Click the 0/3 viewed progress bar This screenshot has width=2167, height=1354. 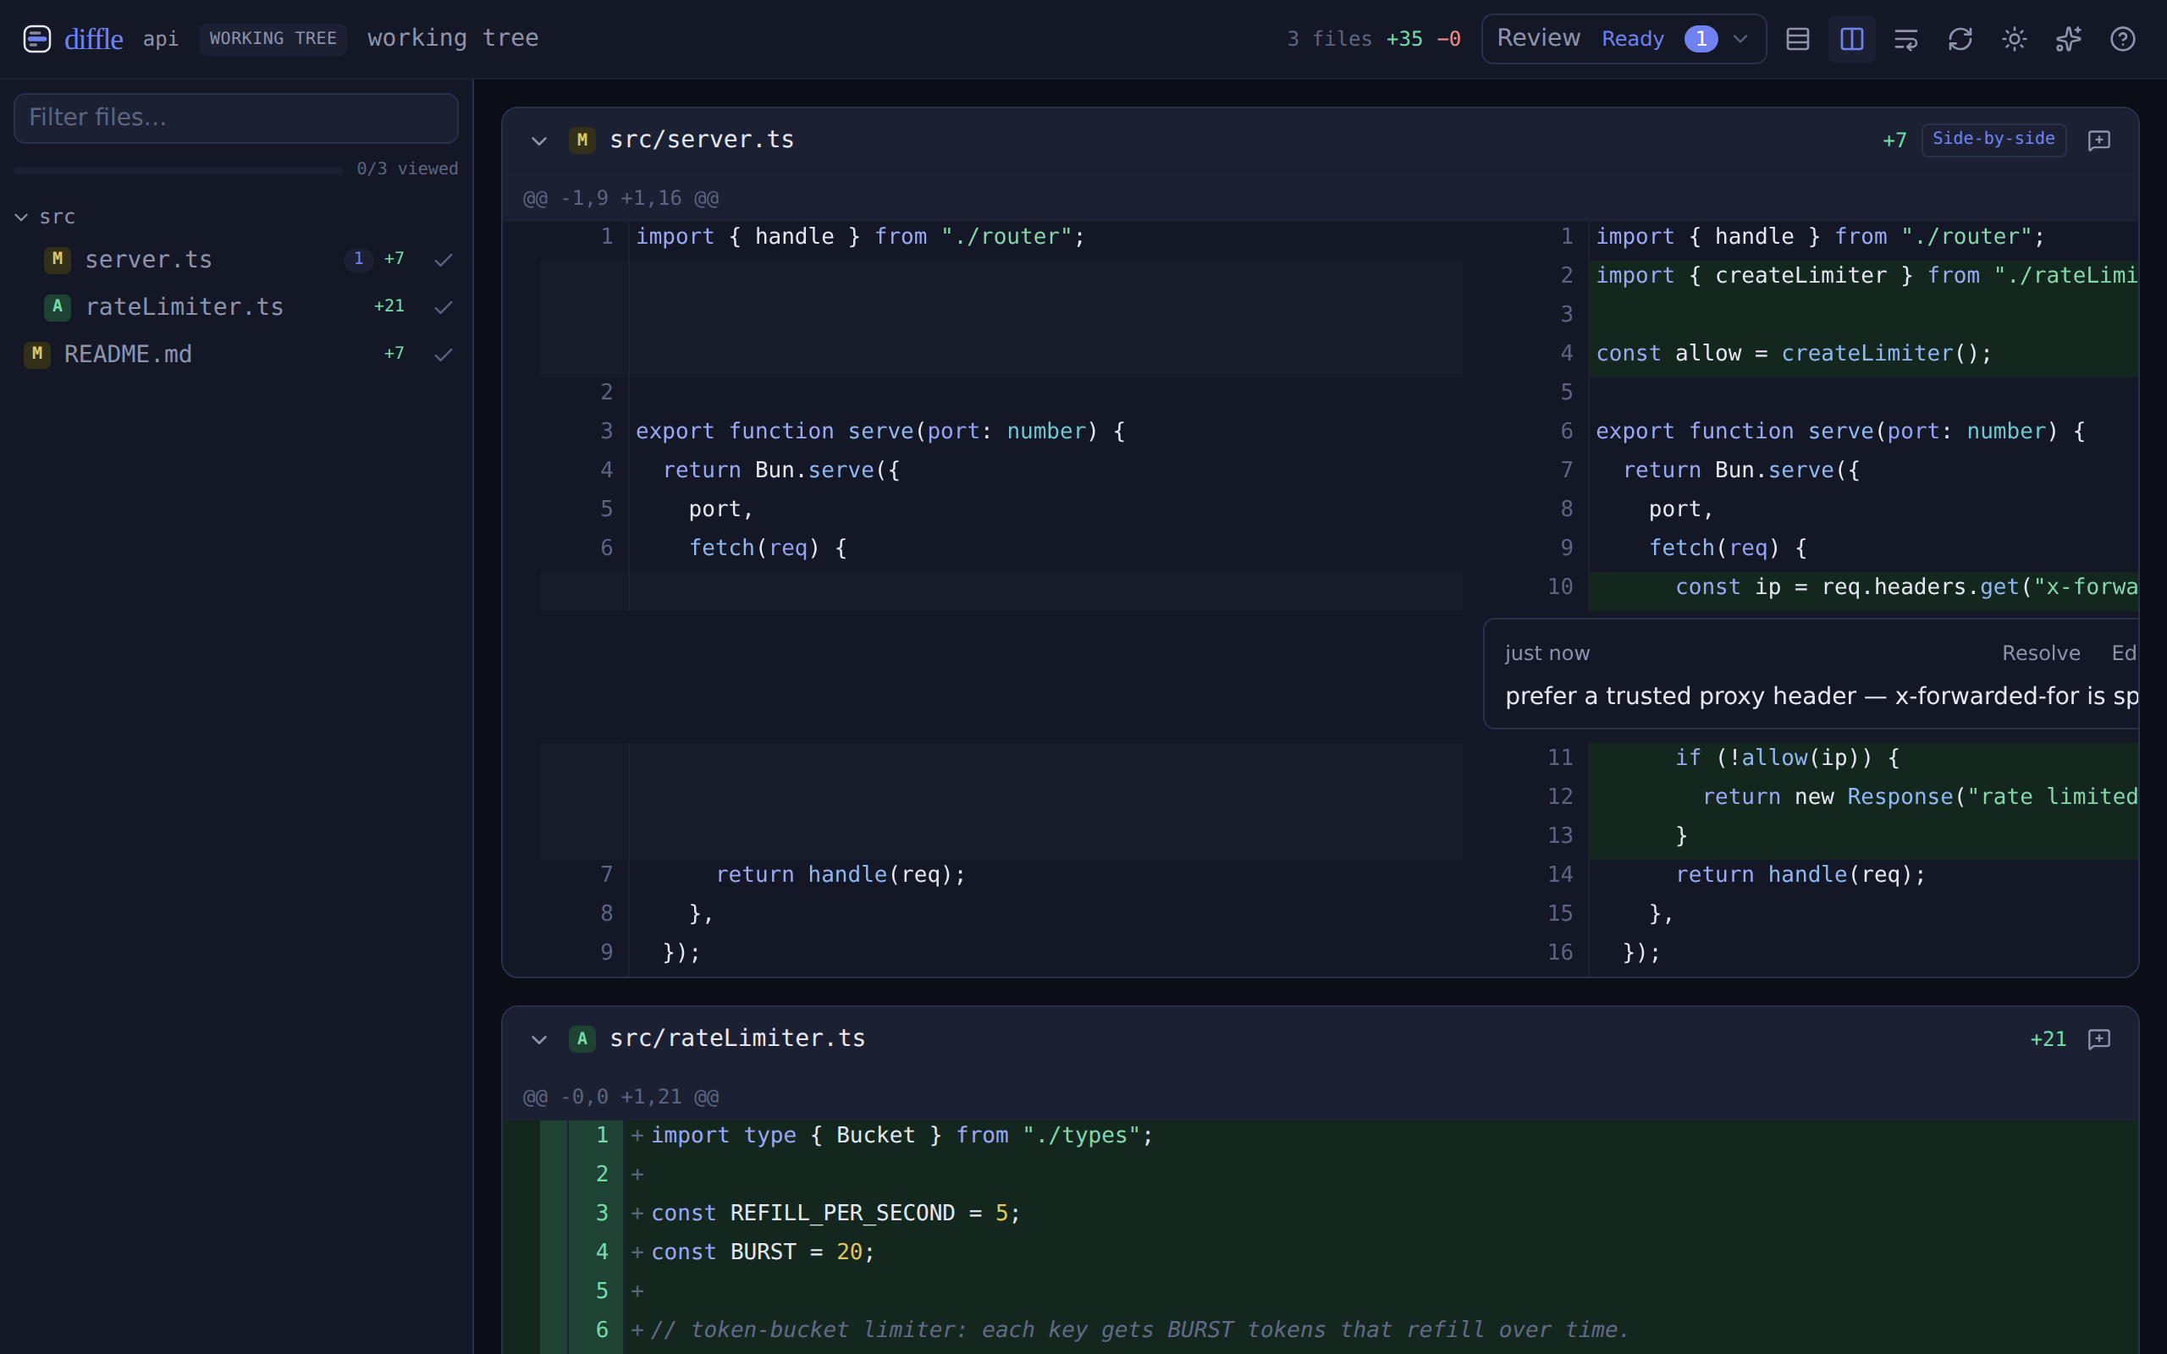pos(179,169)
